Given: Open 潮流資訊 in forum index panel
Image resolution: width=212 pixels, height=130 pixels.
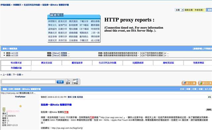Looking at the screenshot, I should [73, 21].
